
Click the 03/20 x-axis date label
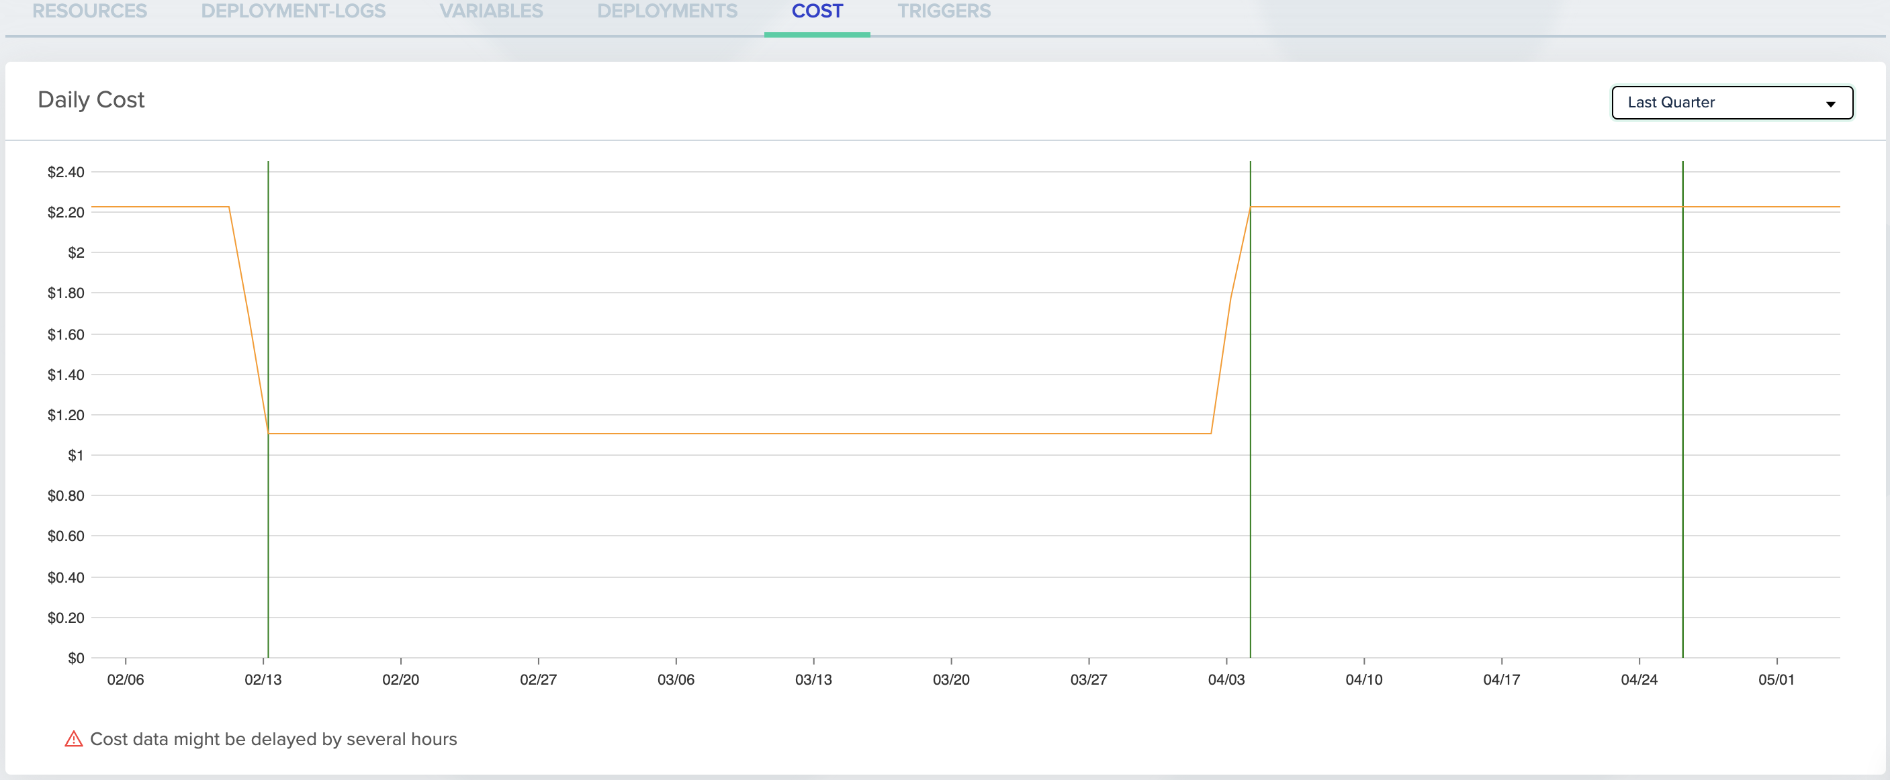[x=951, y=679]
